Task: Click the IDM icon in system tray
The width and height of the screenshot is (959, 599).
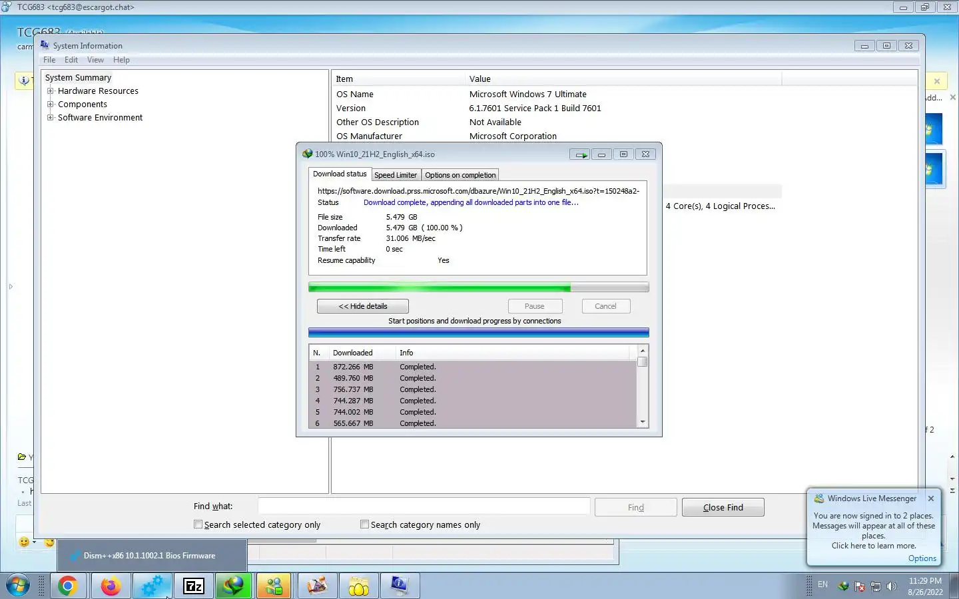Action: click(843, 586)
